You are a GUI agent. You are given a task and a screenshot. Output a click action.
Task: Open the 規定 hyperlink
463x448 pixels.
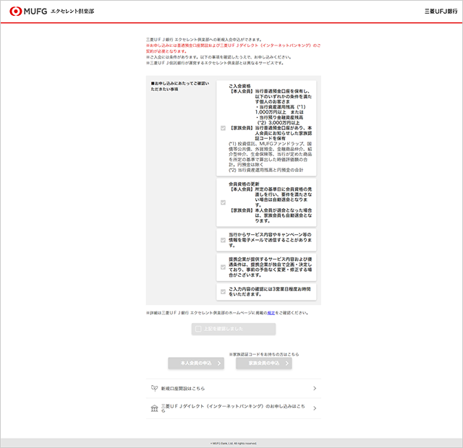coord(271,313)
